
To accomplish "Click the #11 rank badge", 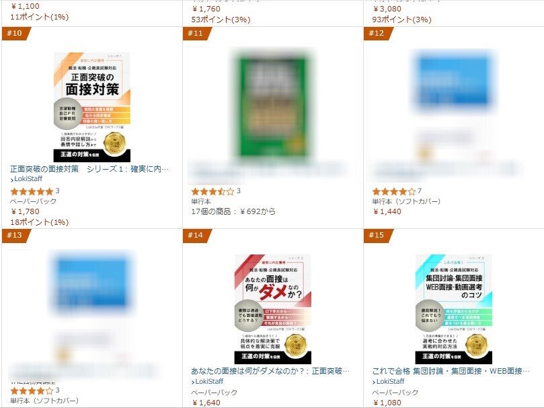I will (197, 33).
